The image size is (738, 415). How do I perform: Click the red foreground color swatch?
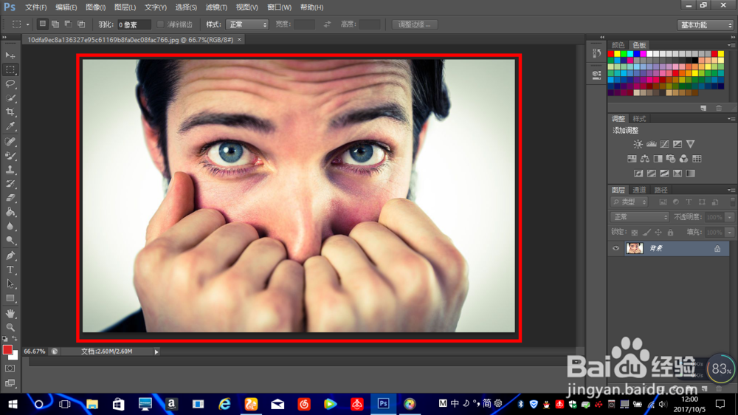pyautogui.click(x=7, y=349)
